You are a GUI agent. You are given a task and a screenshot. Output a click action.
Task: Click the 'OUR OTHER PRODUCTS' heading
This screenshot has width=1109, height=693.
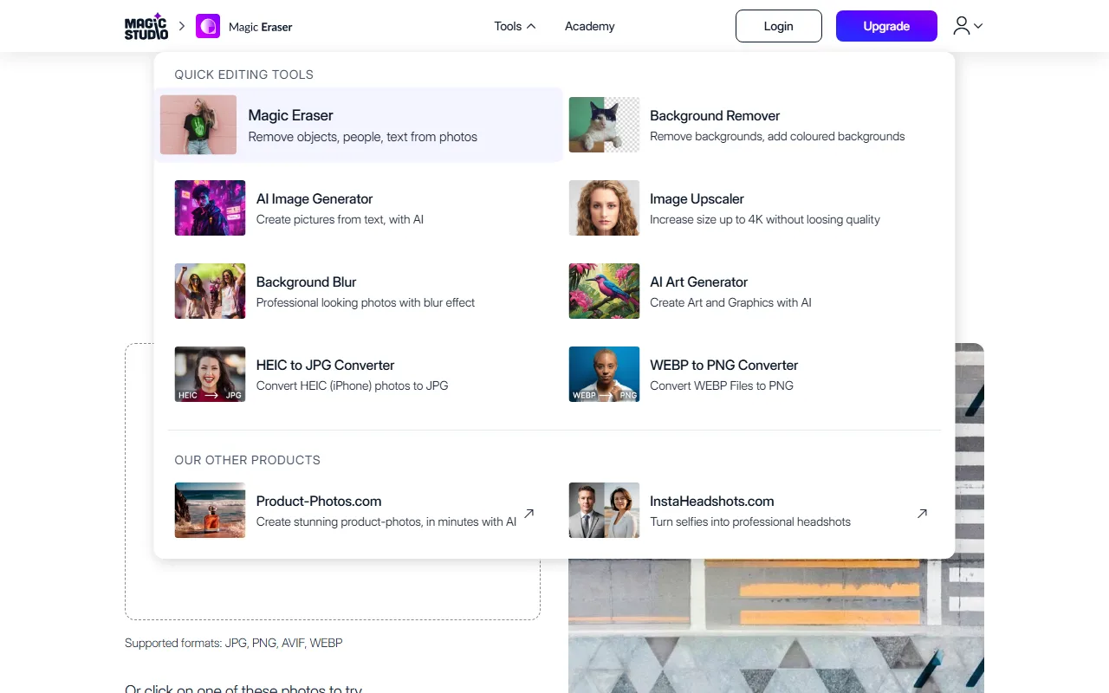pyautogui.click(x=248, y=460)
